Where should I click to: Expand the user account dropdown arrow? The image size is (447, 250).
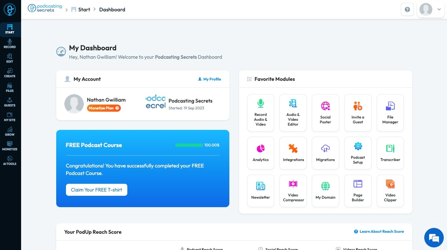coord(439,10)
